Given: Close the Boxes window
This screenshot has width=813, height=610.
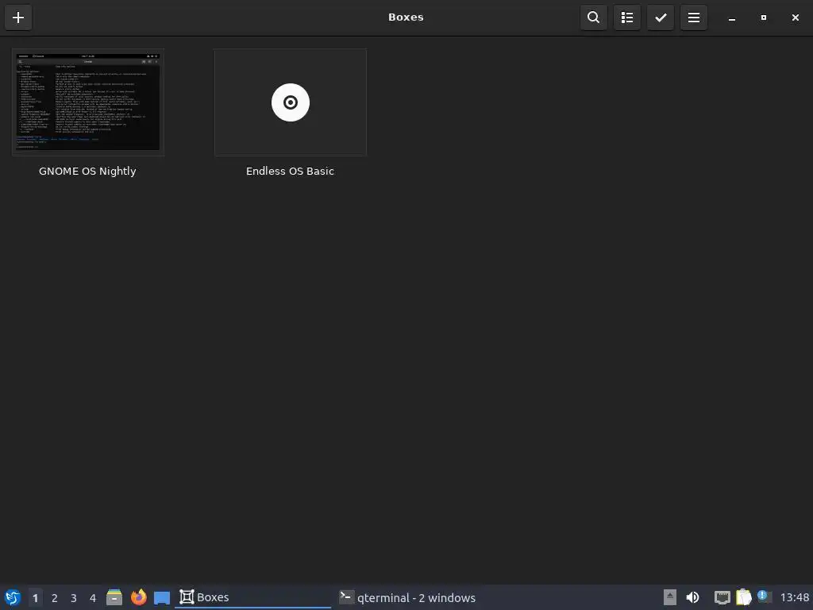Looking at the screenshot, I should [796, 17].
